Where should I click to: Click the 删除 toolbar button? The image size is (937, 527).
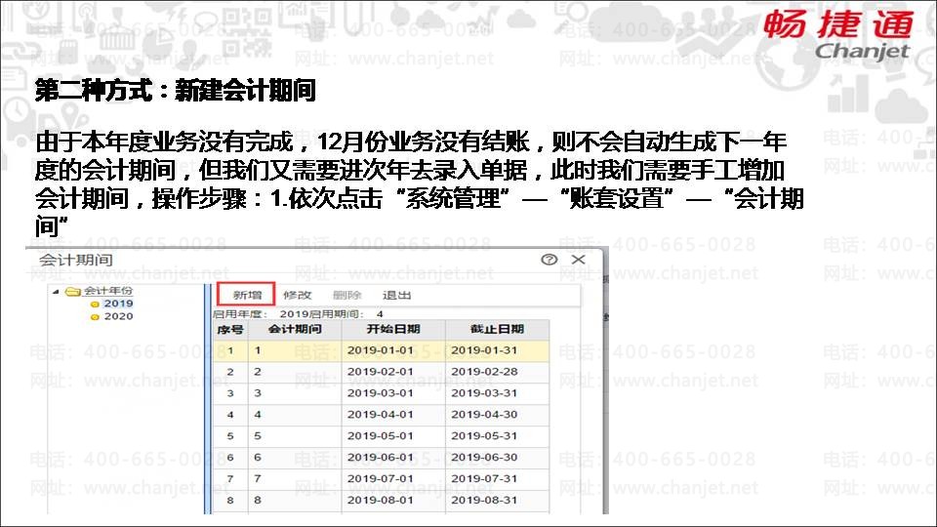click(347, 295)
